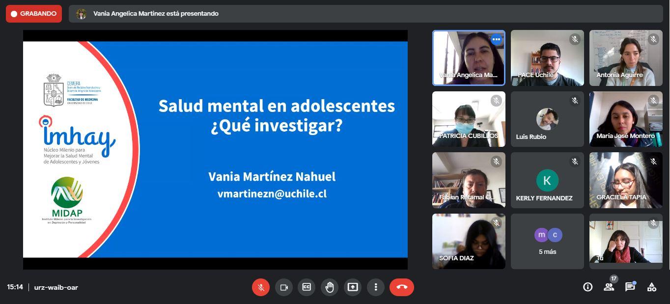This screenshot has width=670, height=304.
Task: Toggle the camera on or off
Action: coord(283,287)
